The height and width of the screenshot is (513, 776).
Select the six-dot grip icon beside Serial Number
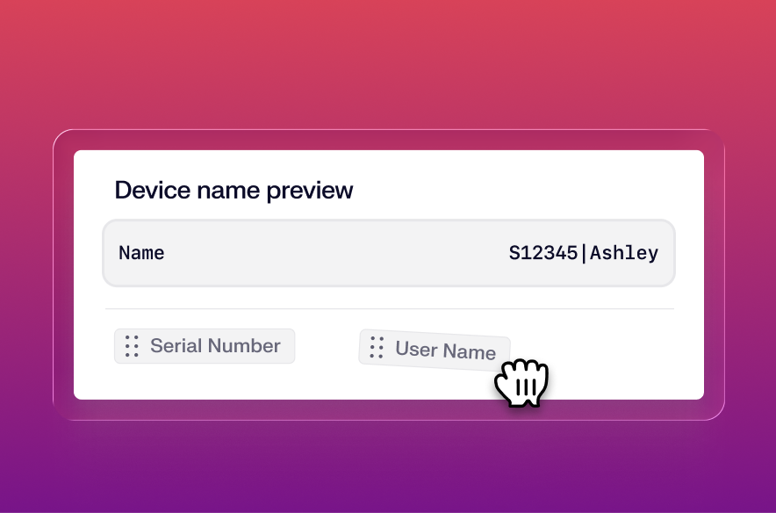point(133,346)
